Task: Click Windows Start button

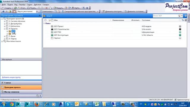Action: (x=4, y=104)
